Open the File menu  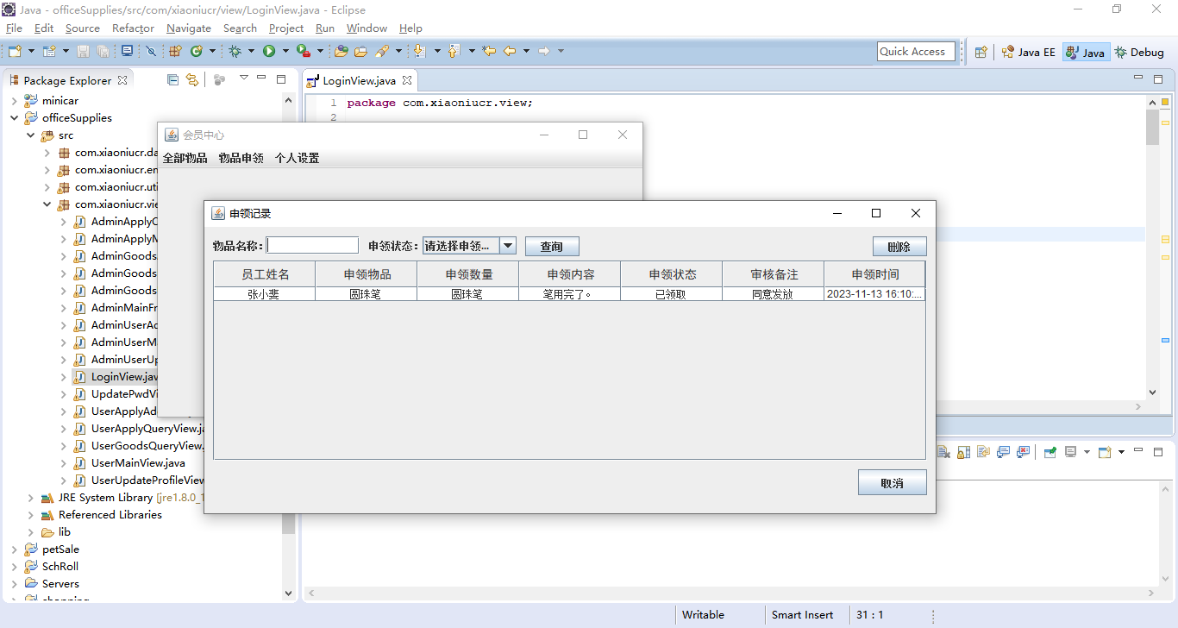pos(14,28)
